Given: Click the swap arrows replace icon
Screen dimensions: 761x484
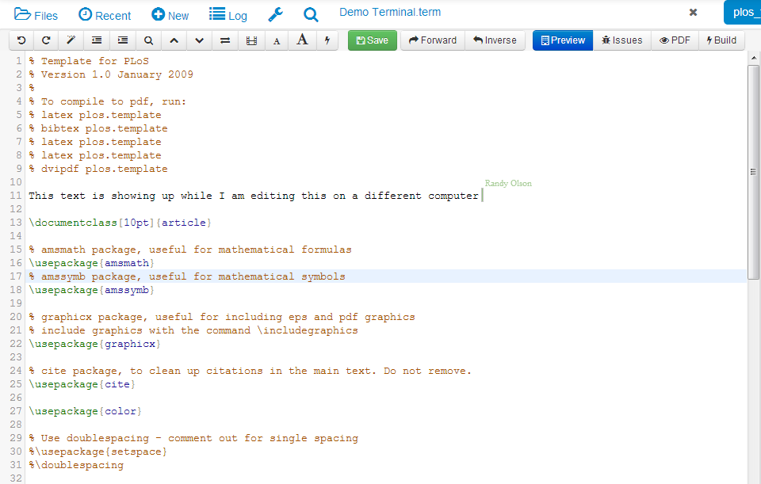Looking at the screenshot, I should (x=225, y=40).
